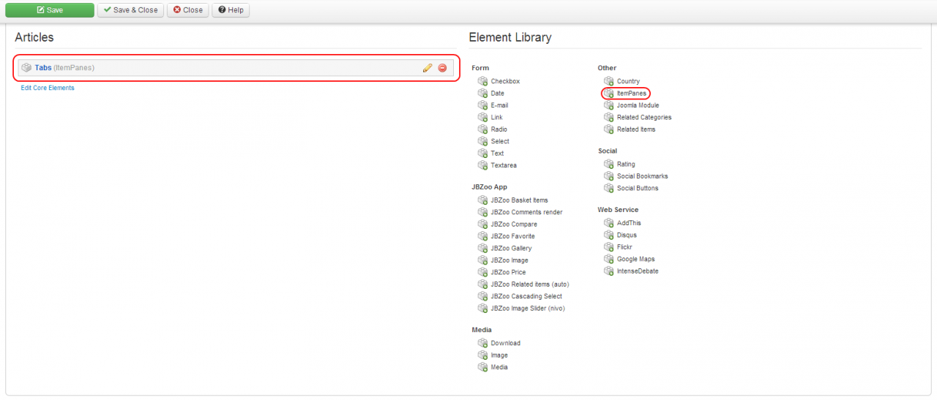Add the ItemPanes element from library
The height and width of the screenshot is (400, 937).
coord(631,94)
